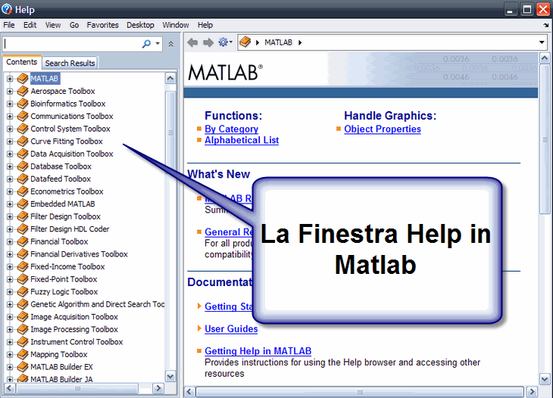Expand the Filter Design Toolbox node

coord(10,216)
